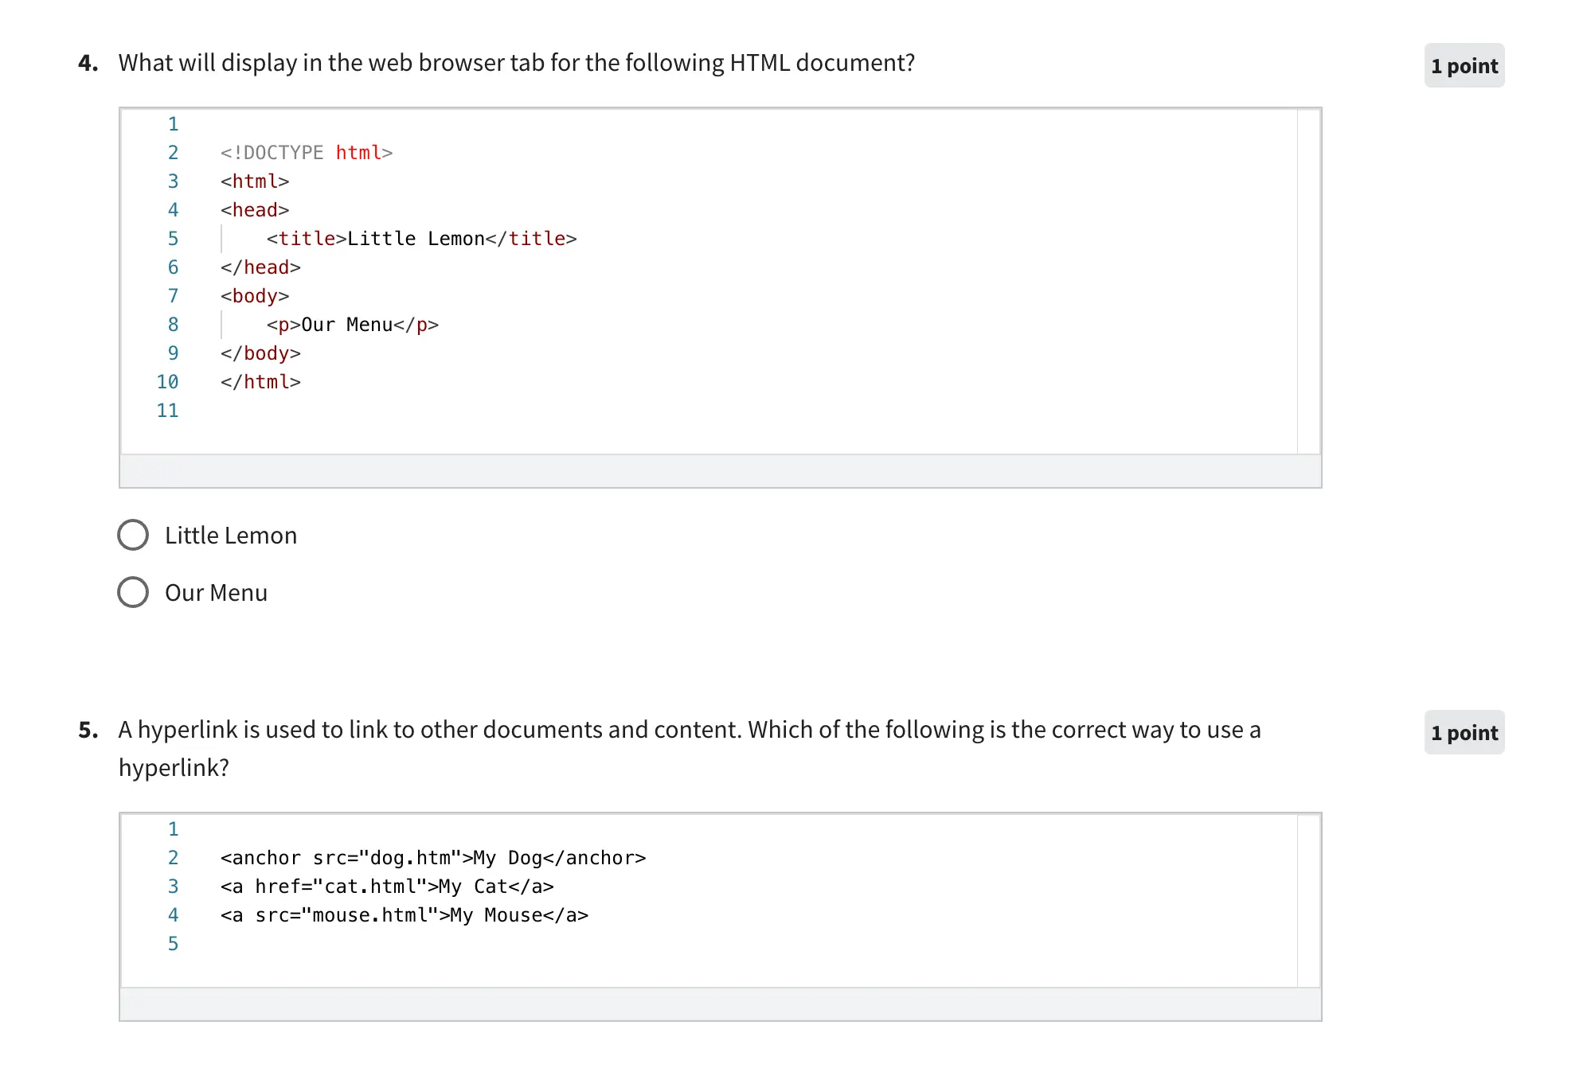Click the opening <body> tag line

pos(255,296)
